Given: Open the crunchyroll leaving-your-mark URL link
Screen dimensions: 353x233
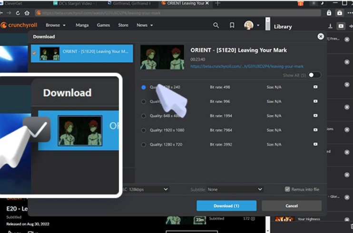Looking at the screenshot, I should pyautogui.click(x=246, y=66).
